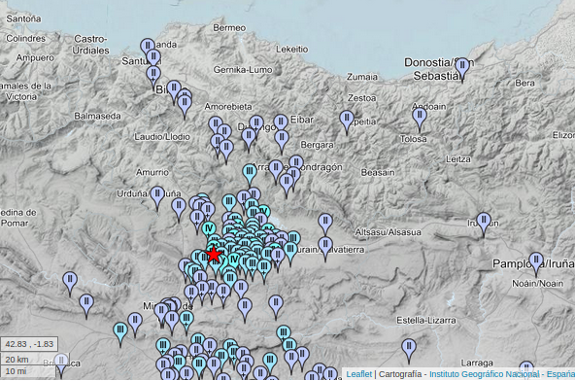Click the 10 mi scale bar
The width and height of the screenshot is (575, 381).
coord(28,371)
